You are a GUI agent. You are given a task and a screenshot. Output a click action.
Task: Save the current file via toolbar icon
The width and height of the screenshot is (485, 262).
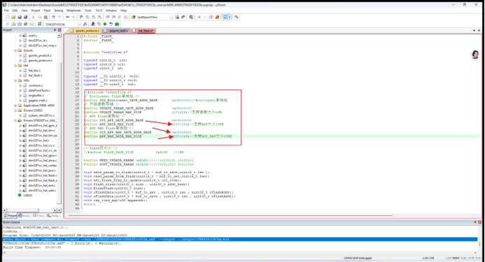[x=19, y=17]
